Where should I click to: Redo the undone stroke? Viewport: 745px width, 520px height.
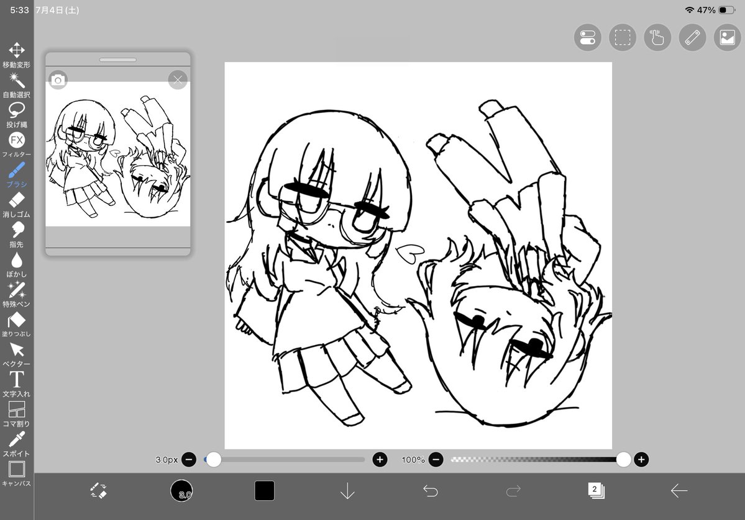click(513, 491)
